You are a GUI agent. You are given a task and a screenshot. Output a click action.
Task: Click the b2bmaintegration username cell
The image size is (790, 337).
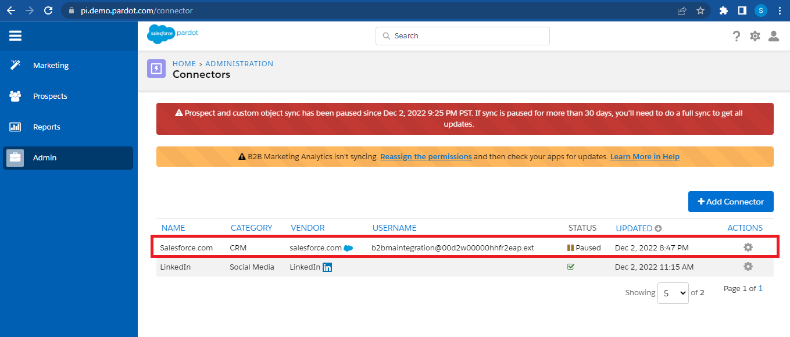point(453,248)
